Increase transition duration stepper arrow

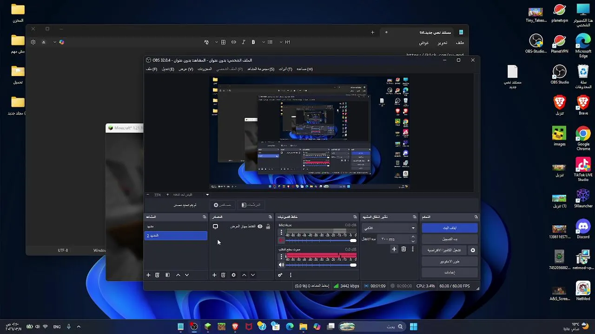pyautogui.click(x=413, y=237)
